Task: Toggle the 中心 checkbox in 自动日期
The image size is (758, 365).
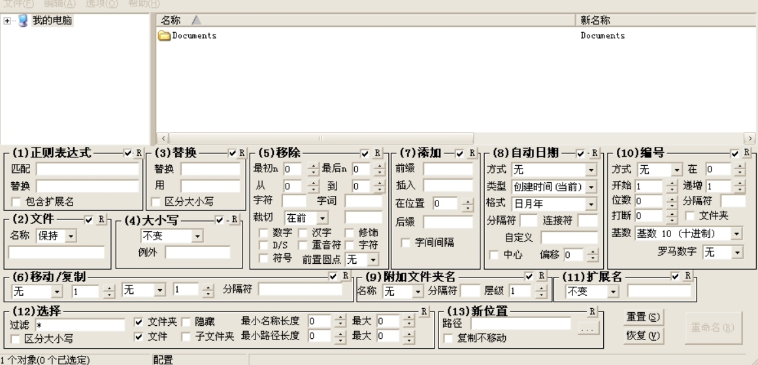Action: point(493,255)
